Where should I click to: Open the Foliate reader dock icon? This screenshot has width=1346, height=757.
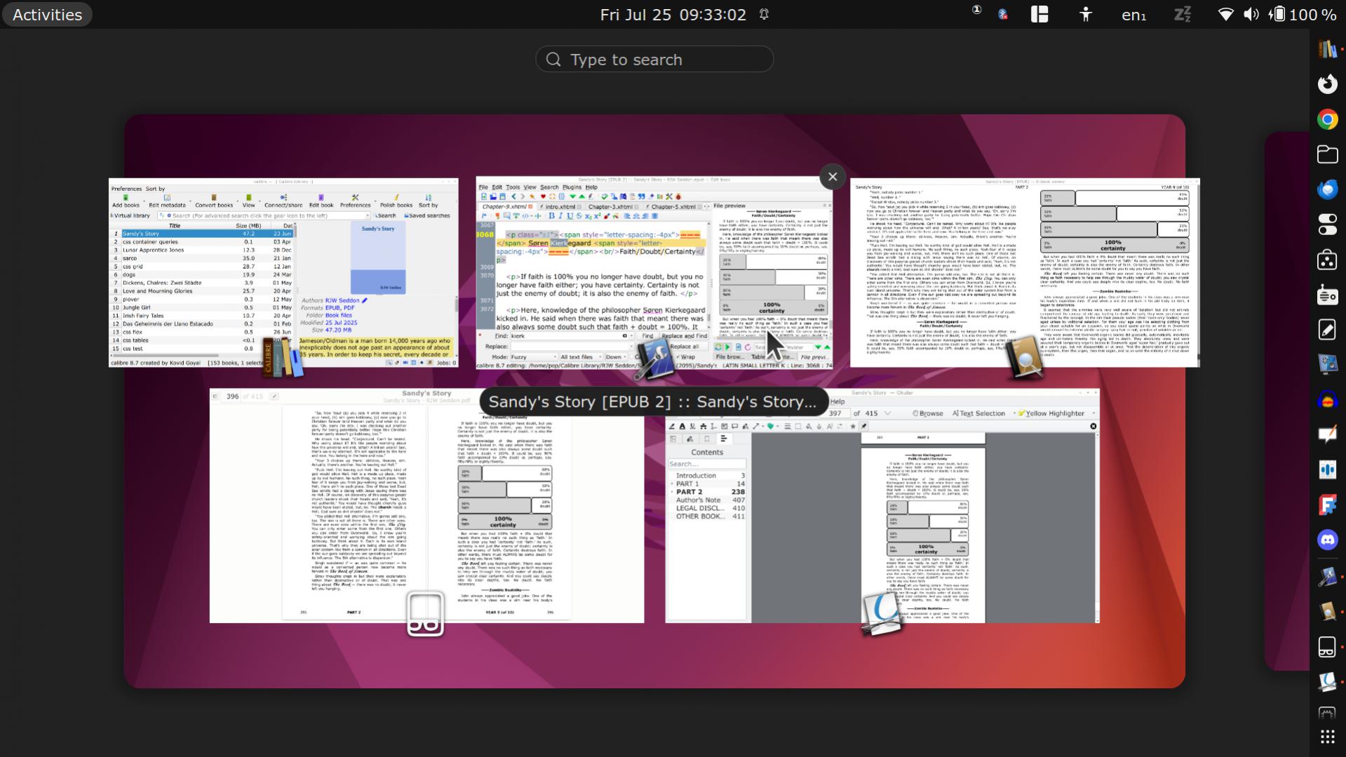tap(1326, 646)
